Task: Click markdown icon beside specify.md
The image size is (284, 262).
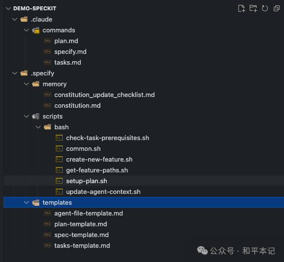Action: pos(47,51)
